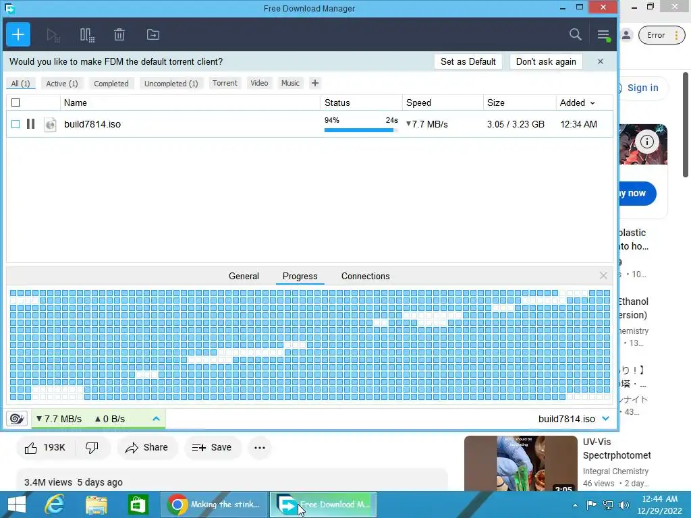The width and height of the screenshot is (691, 518).
Task: Click the trash delete downloads icon
Action: (119, 35)
